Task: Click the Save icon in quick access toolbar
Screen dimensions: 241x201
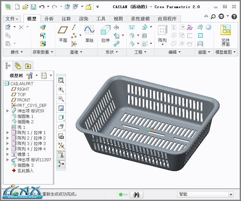Action: click(x=33, y=7)
